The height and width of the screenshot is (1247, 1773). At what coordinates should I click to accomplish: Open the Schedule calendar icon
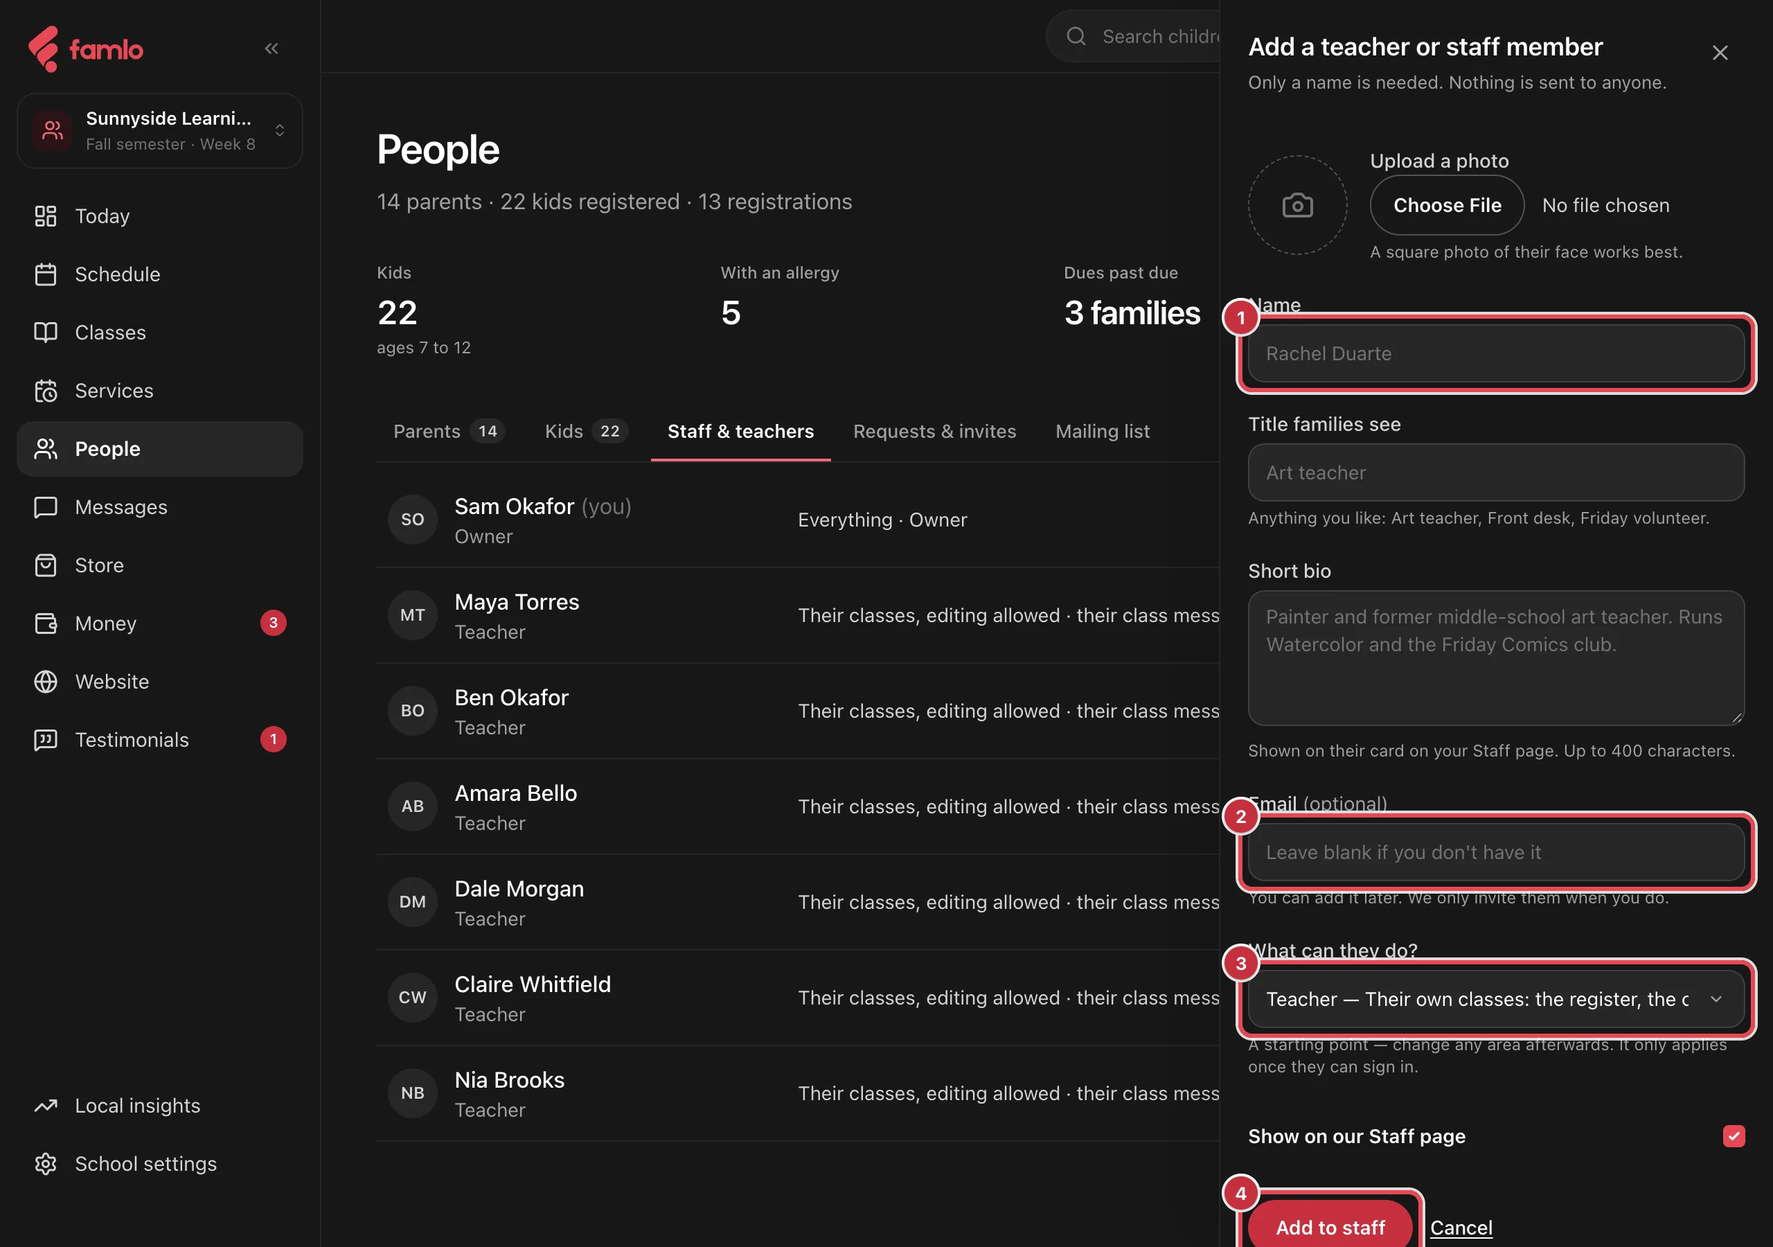coord(46,274)
